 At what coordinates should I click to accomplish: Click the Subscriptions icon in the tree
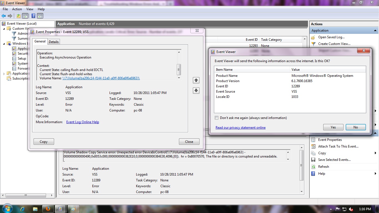point(9,78)
